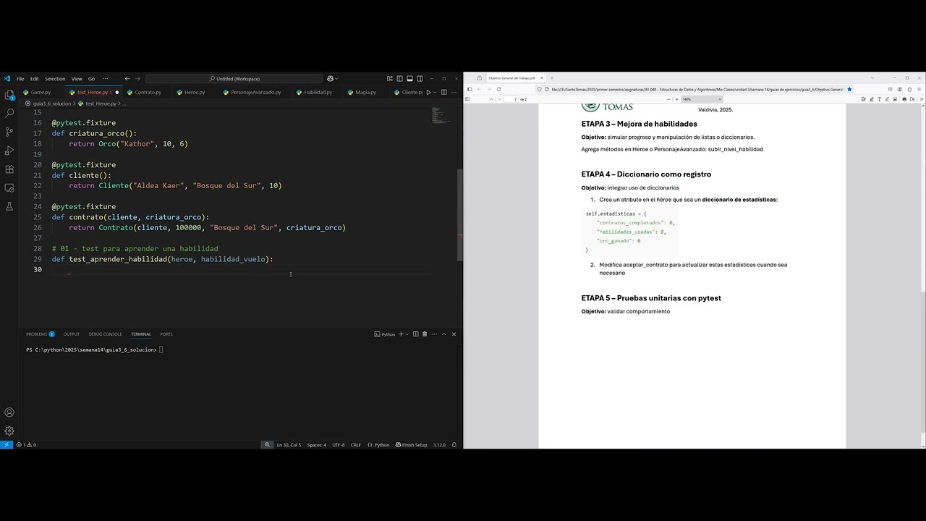The height and width of the screenshot is (521, 926).
Task: Toggle the bottom panel layout button
Action: click(x=409, y=79)
